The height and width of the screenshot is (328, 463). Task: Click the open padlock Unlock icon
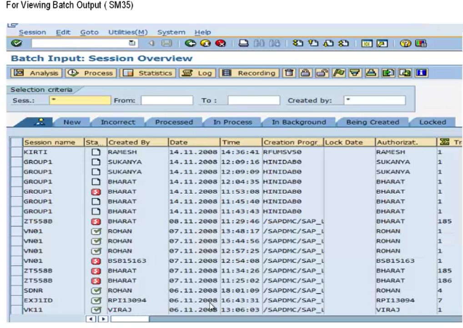(322, 73)
